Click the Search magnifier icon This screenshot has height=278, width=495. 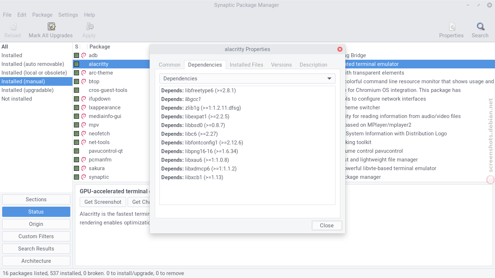(481, 26)
